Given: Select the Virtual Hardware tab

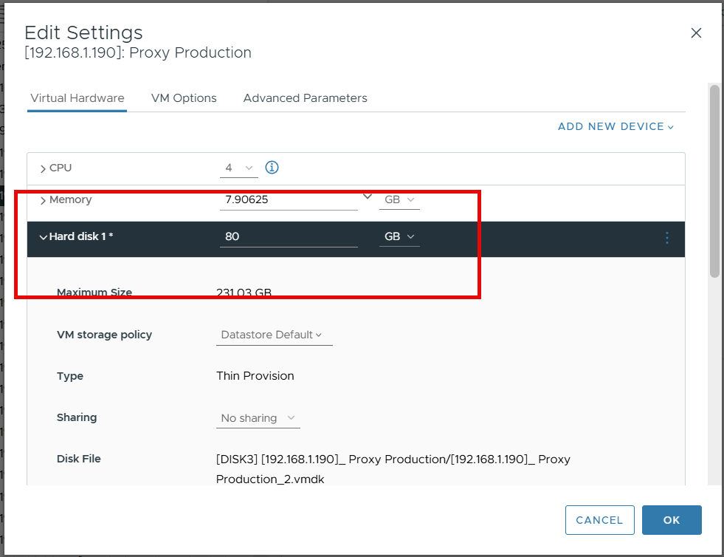Looking at the screenshot, I should [77, 98].
